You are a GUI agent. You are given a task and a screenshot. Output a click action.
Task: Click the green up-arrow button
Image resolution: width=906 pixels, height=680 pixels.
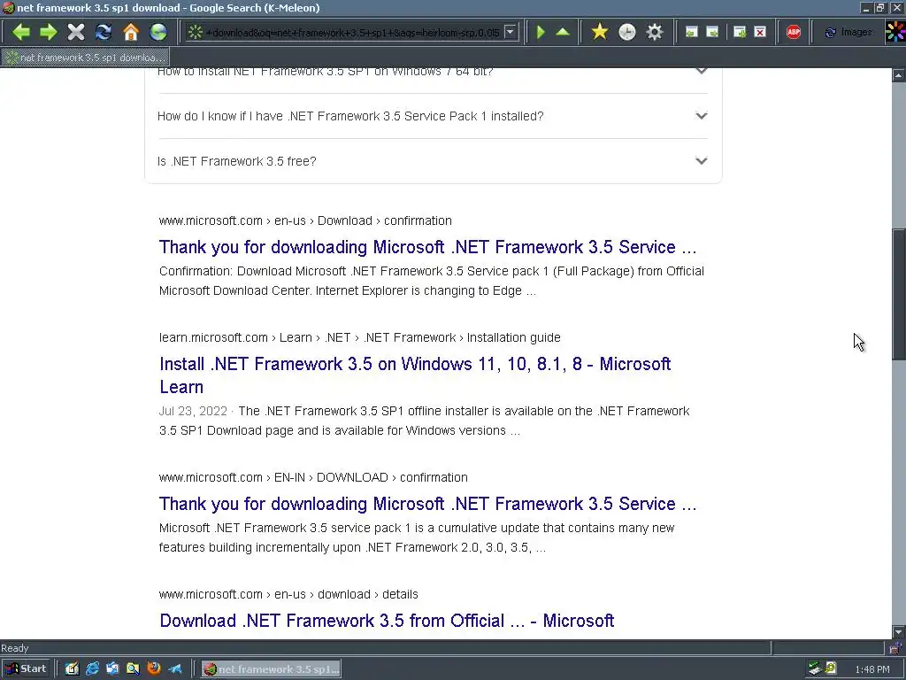point(563,32)
